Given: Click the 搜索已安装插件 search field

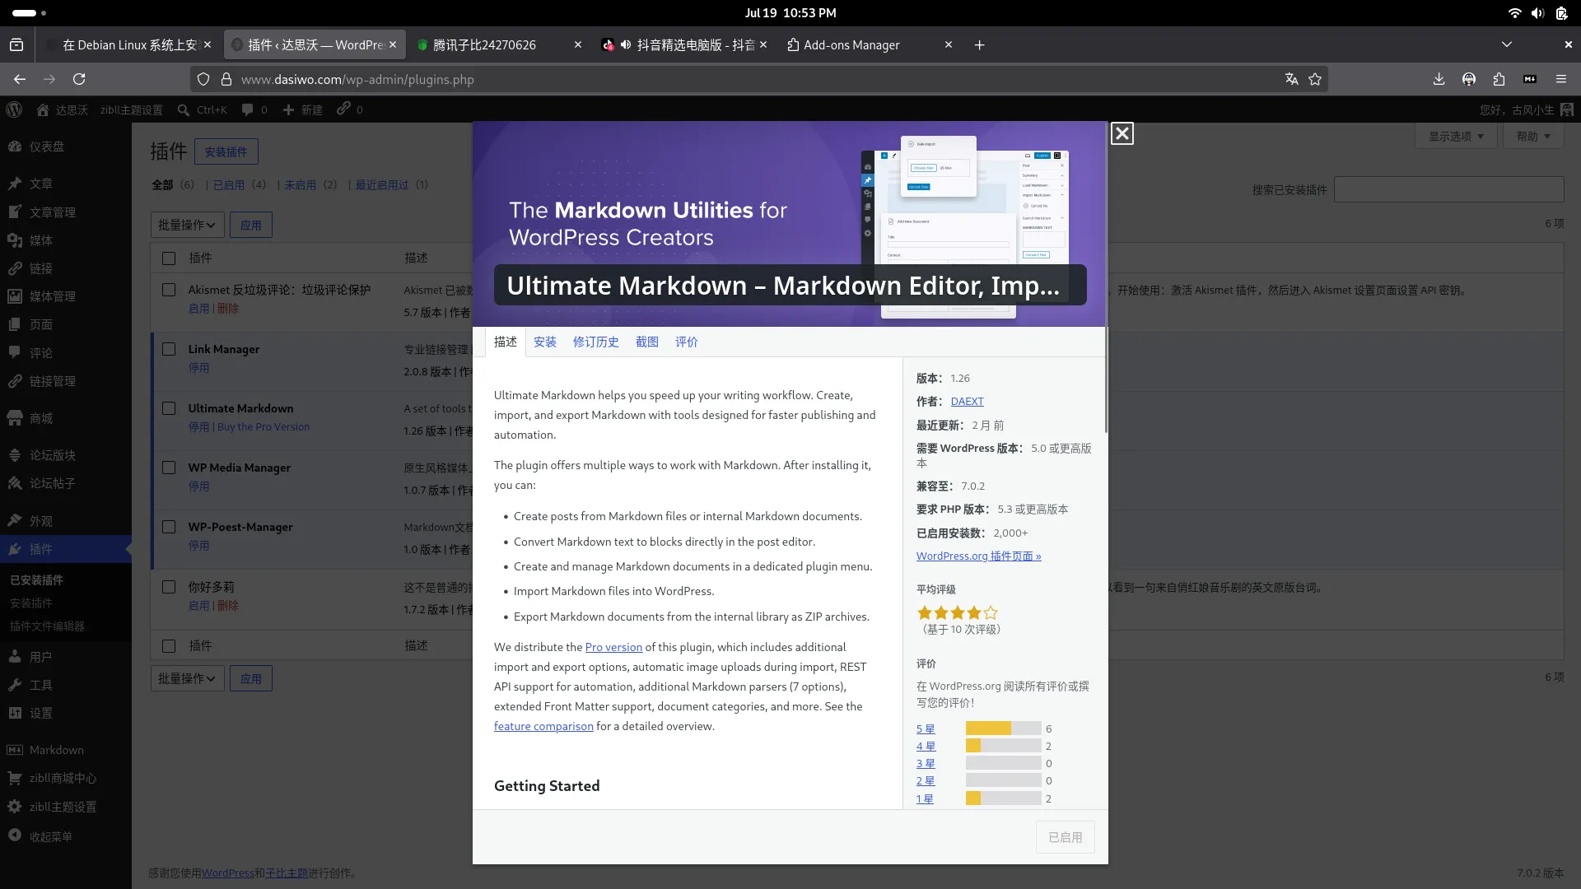Looking at the screenshot, I should pos(1448,189).
